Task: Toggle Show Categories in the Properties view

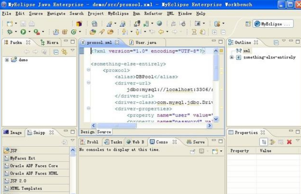Action: coord(263,142)
